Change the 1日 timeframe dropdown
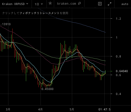131x112 pixels. (x=39, y=4)
